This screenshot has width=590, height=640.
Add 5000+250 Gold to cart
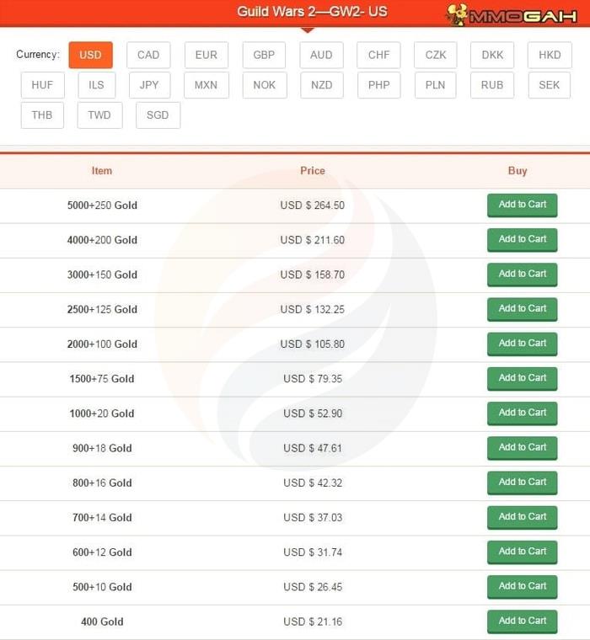pos(522,205)
